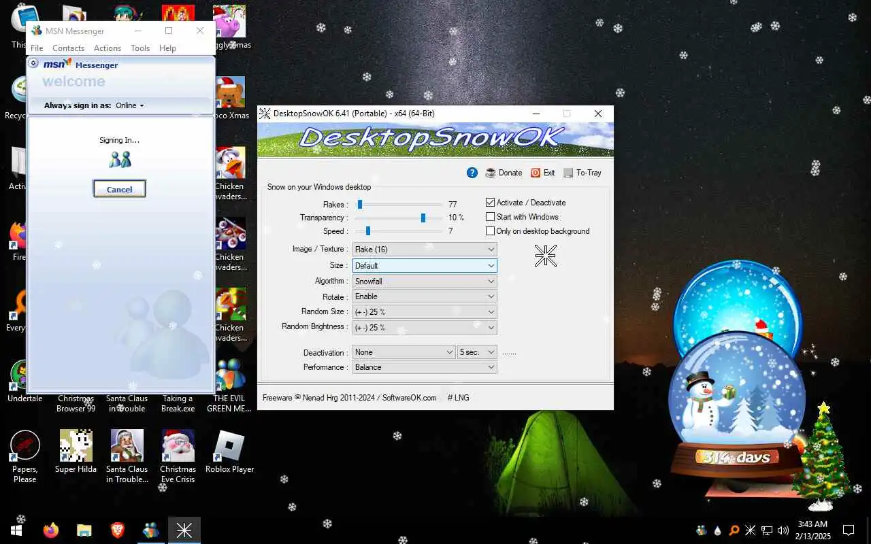Select the Super Hilda desktop icon
This screenshot has height=544, width=871.
point(76,452)
